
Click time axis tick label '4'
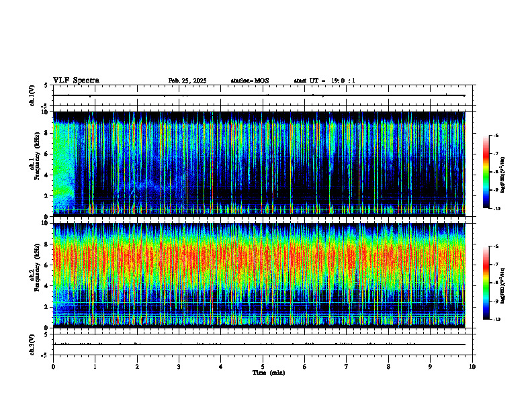pos(221,367)
